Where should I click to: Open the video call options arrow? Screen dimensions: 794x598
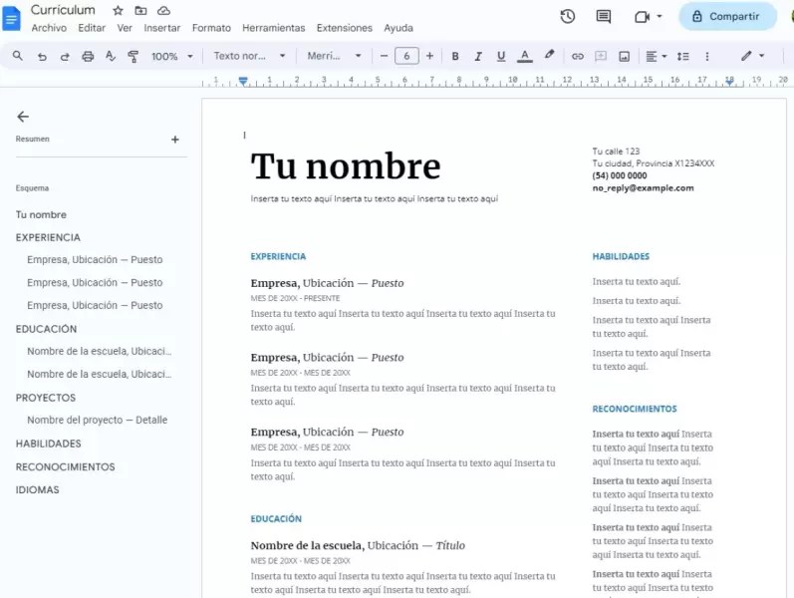(x=660, y=16)
